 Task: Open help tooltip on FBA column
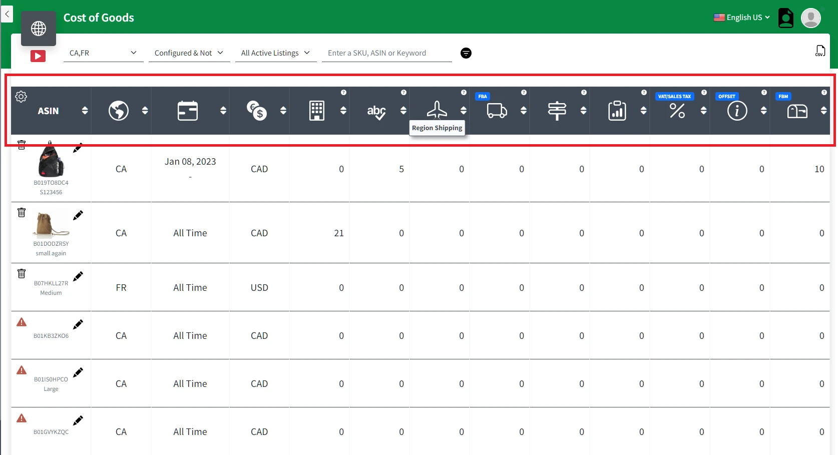524,93
